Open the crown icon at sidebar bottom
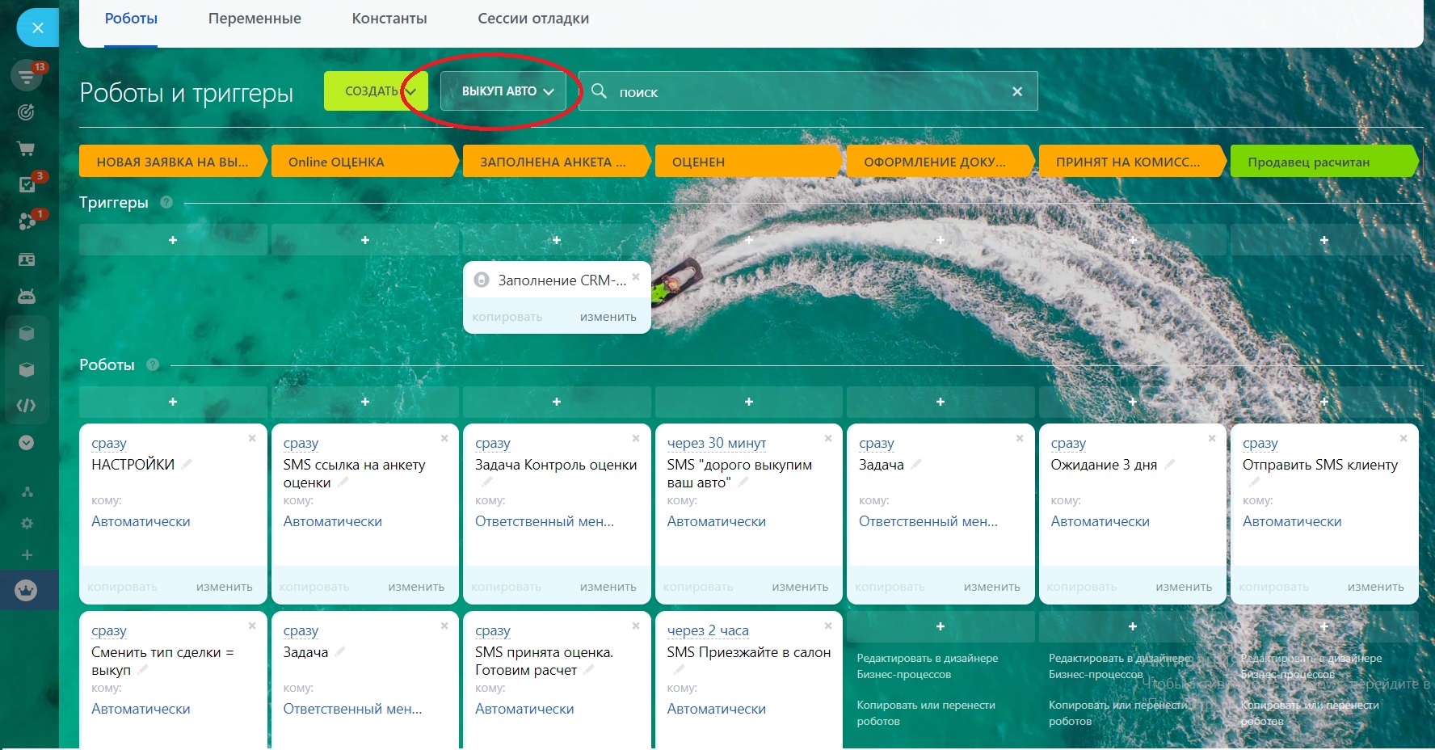This screenshot has width=1435, height=750. [x=27, y=591]
